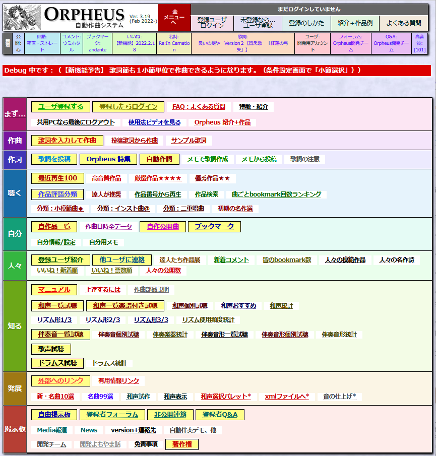
Task: Open 厳選作品★★★★ link
Action: (158, 178)
